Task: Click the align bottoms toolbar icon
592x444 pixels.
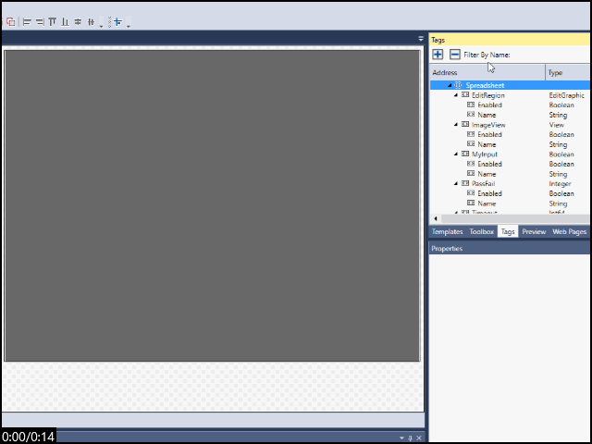Action: [65, 21]
